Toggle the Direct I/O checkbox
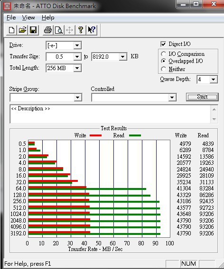This screenshot has width=224, height=269. coord(163,44)
